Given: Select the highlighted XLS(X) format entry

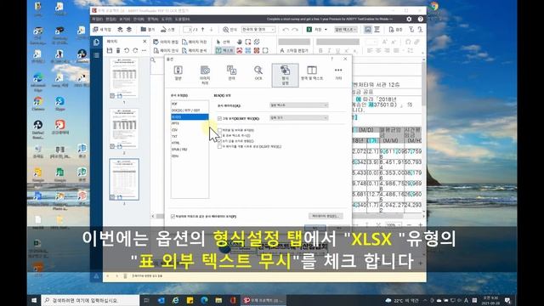Looking at the screenshot, I should pos(190,117).
